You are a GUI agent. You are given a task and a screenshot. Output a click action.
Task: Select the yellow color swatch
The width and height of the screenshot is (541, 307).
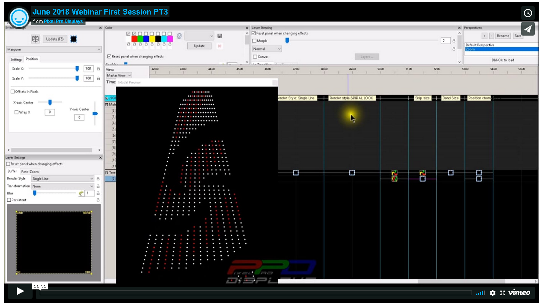point(152,39)
